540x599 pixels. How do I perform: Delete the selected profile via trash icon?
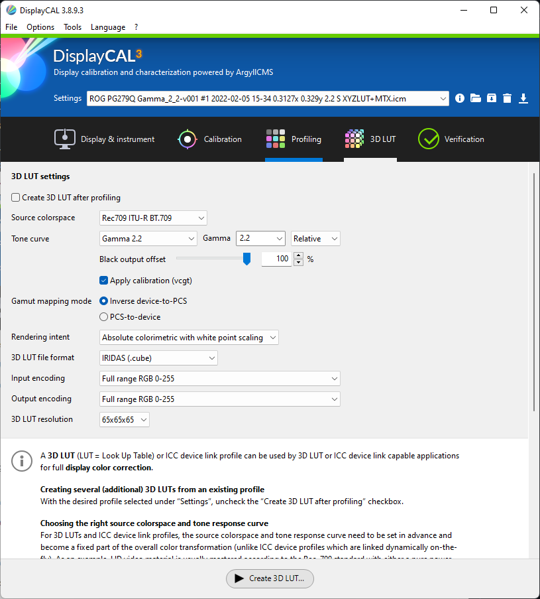coord(507,99)
